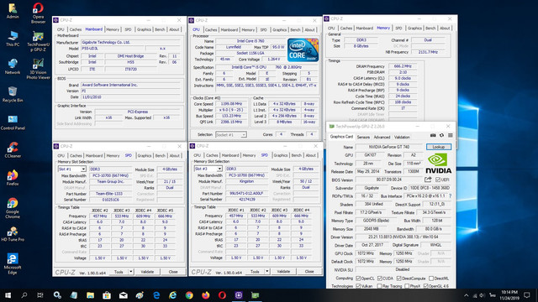This screenshot has height=302, width=538.
Task: Click Close in the Slot #1 window
Action: (x=173, y=272)
